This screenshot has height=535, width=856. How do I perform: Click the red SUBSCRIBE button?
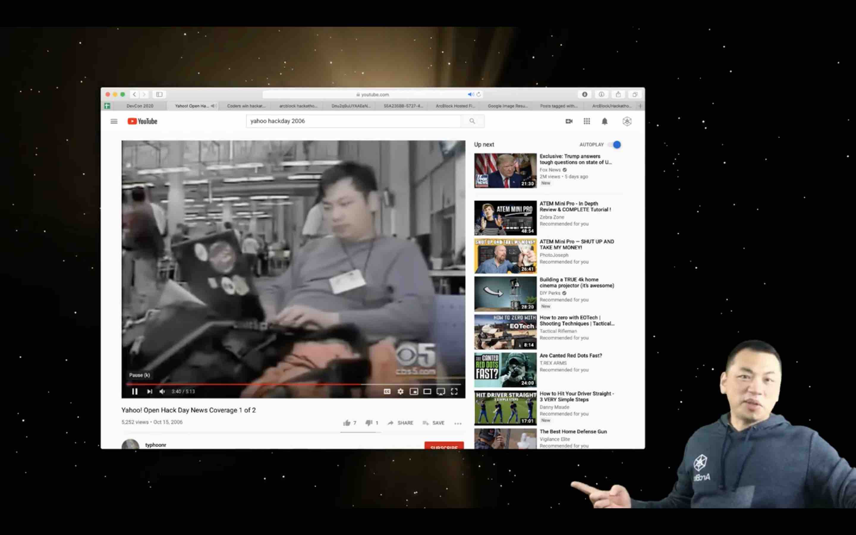click(444, 446)
